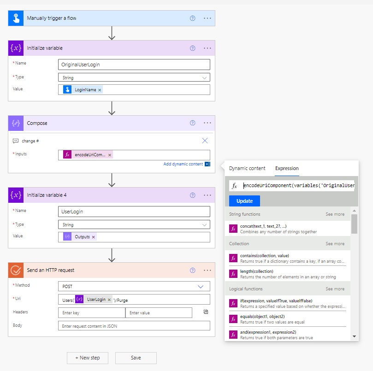Image resolution: width=373 pixels, height=371 pixels.
Task: Open ellipsis menu on Initialize variable 4
Action: click(207, 195)
